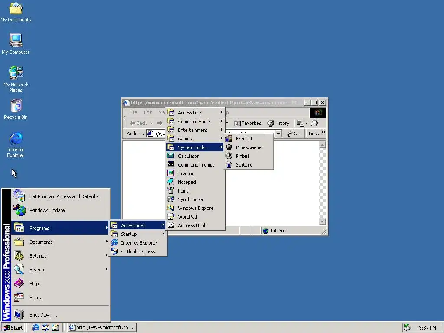Choose Synchronize in the Accessories menu

(x=196, y=199)
